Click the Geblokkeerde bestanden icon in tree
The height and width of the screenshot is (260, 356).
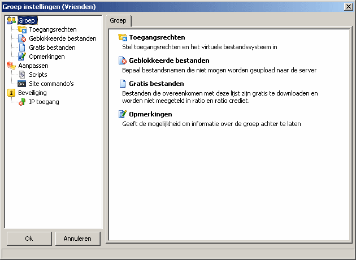[x=22, y=38]
